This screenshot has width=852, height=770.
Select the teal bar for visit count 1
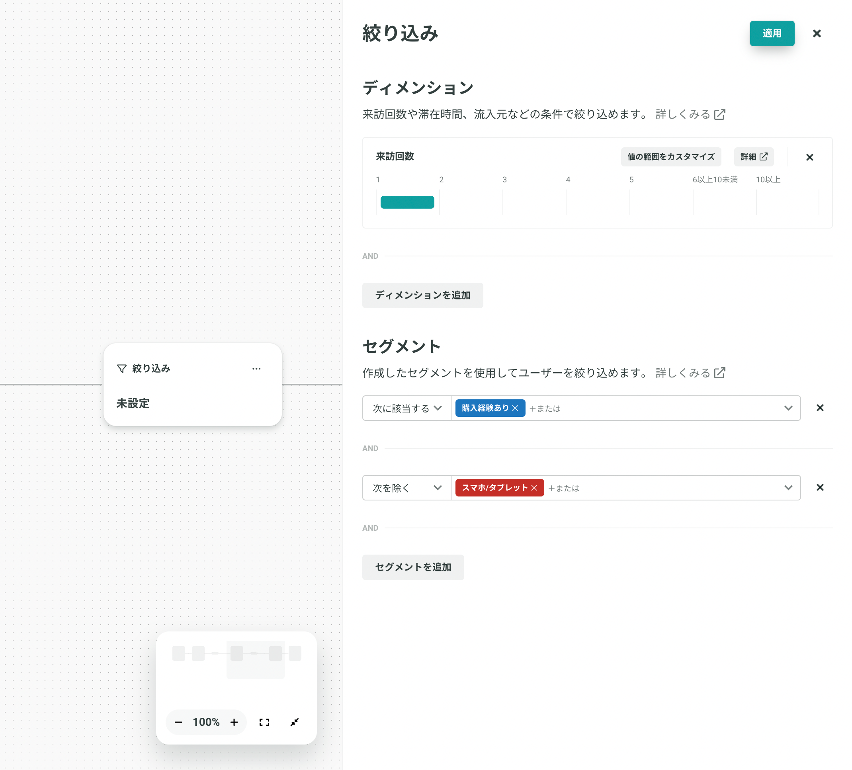pos(407,202)
